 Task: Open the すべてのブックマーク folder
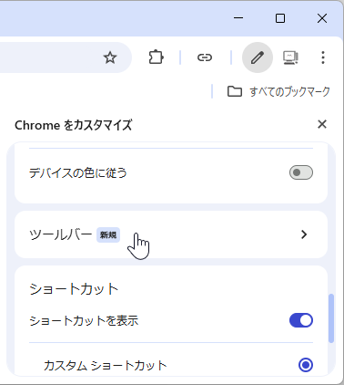pos(278,91)
